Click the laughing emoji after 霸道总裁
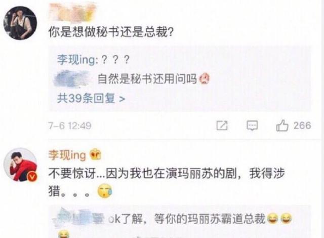This screenshot has width=324, height=238. [273, 219]
